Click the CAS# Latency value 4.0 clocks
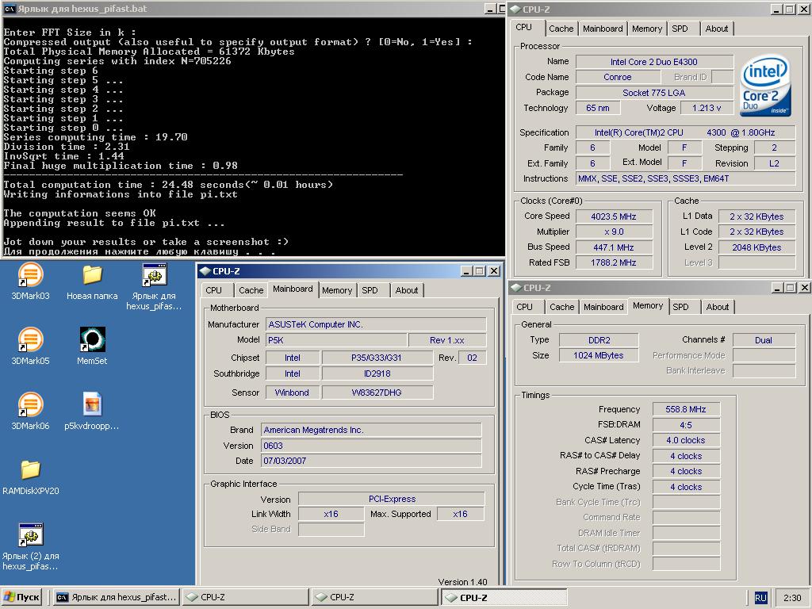Screen dimensions: 812x609 pyautogui.click(x=686, y=440)
